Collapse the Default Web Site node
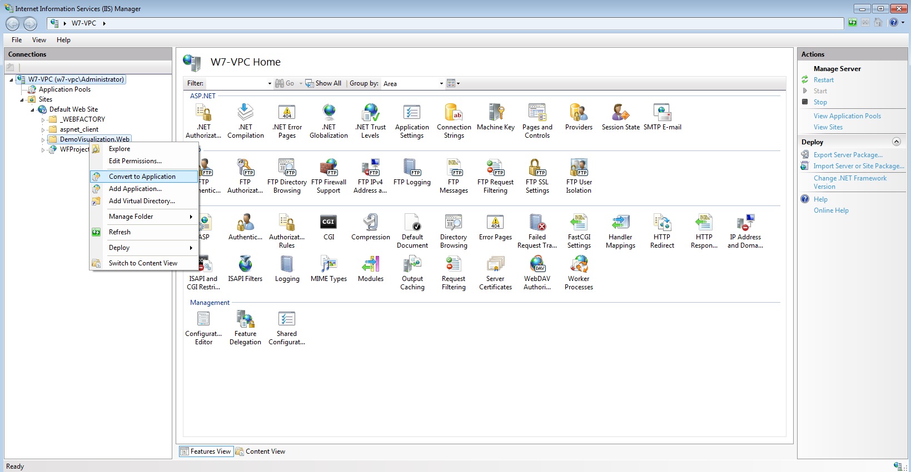The height and width of the screenshot is (472, 911). 32,110
